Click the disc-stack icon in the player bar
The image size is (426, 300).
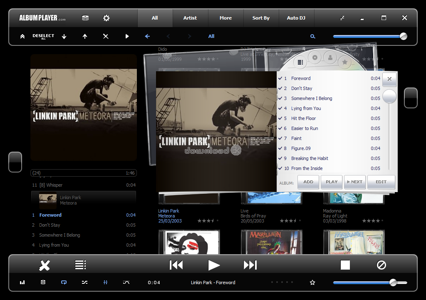click(x=43, y=282)
